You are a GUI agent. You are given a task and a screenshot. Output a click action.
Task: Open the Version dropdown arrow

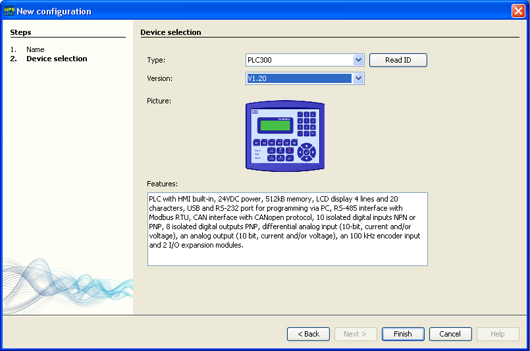358,78
